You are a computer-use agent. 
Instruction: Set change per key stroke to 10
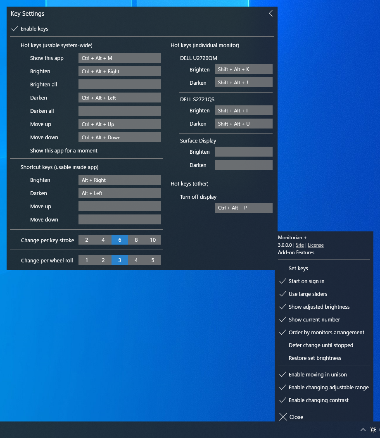click(x=153, y=240)
